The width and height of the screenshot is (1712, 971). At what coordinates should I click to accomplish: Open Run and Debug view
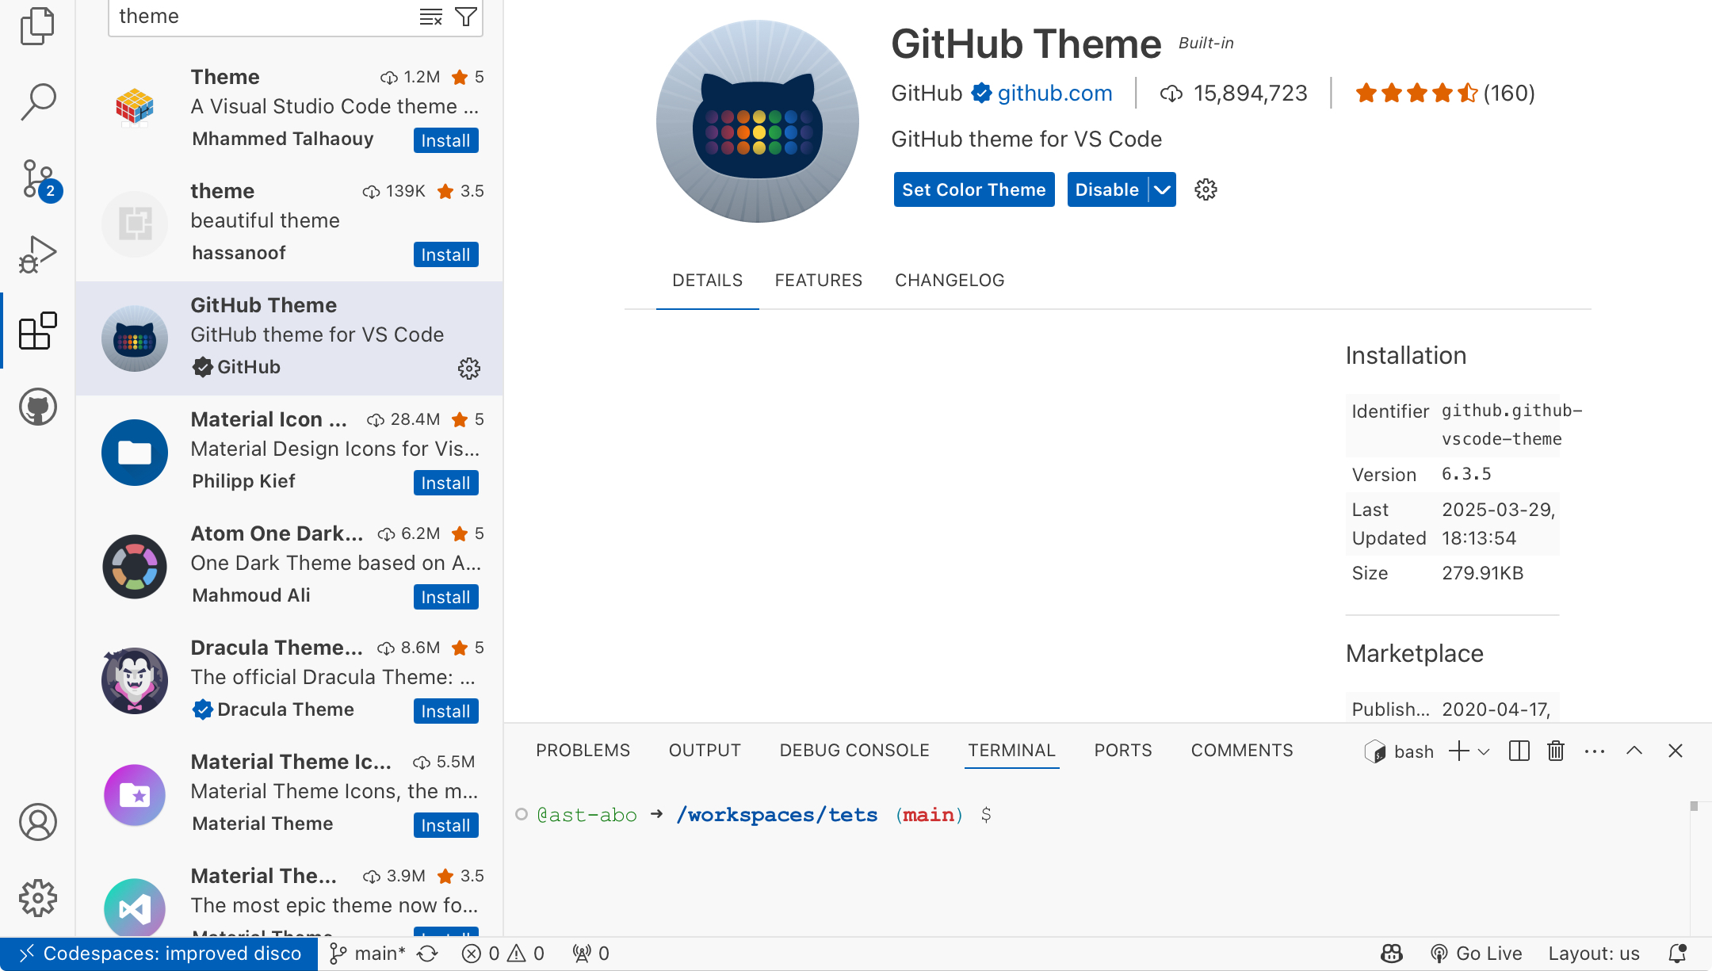coord(37,254)
